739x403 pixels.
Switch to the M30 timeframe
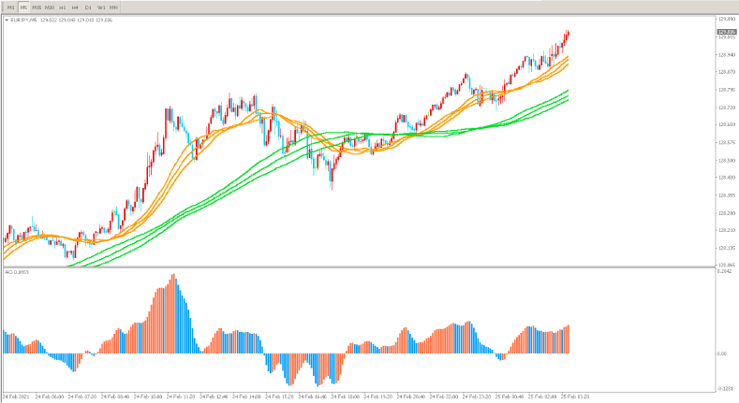pos(49,7)
